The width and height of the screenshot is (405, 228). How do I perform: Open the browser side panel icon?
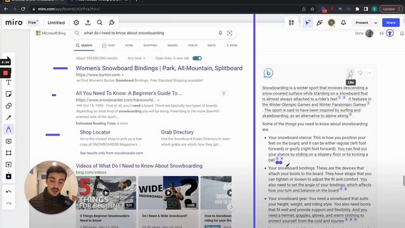[x=366, y=9]
